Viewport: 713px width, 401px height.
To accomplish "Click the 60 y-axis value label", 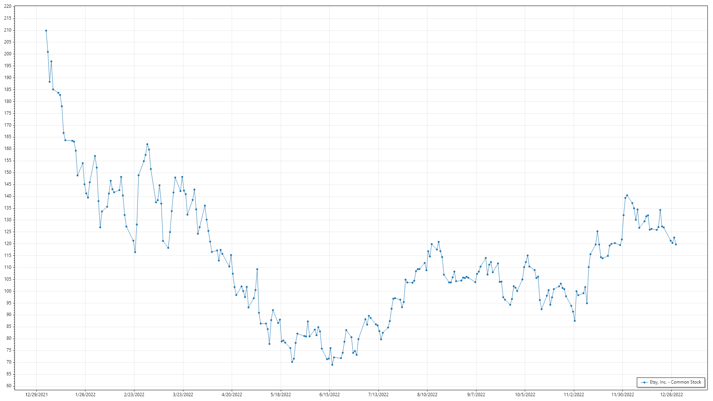I will (9, 385).
